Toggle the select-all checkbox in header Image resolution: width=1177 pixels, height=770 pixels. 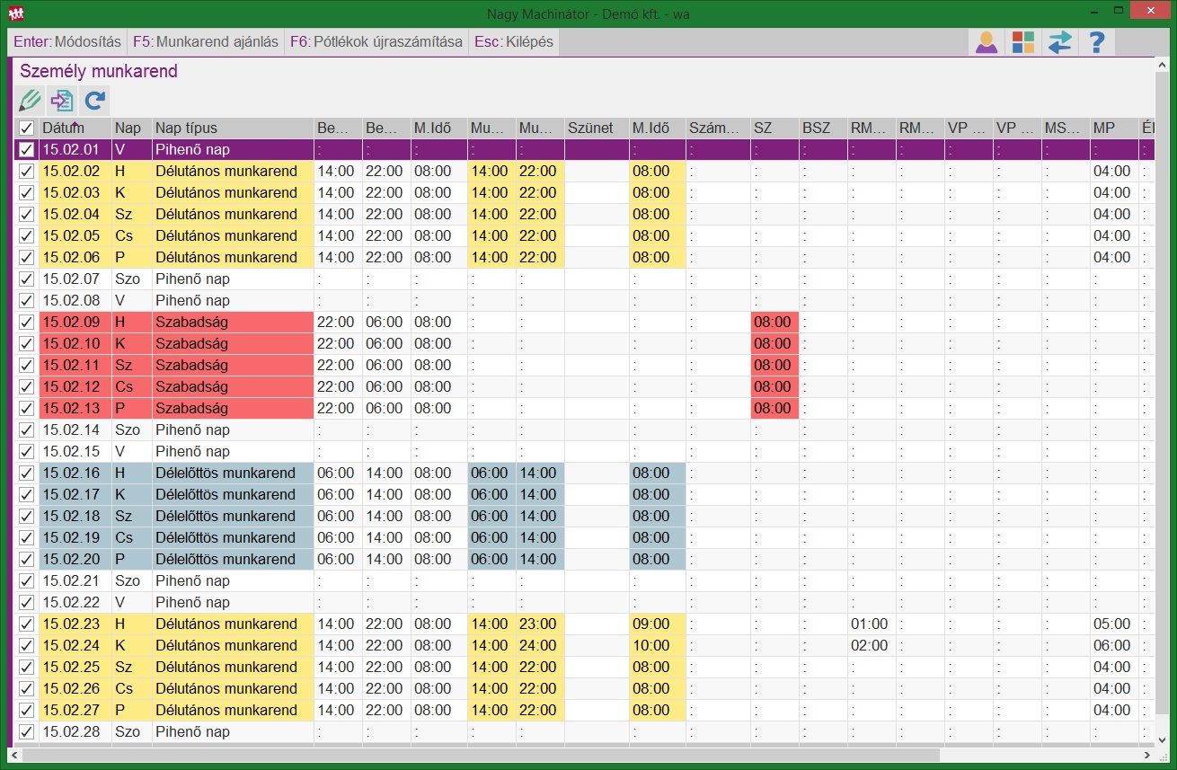27,128
